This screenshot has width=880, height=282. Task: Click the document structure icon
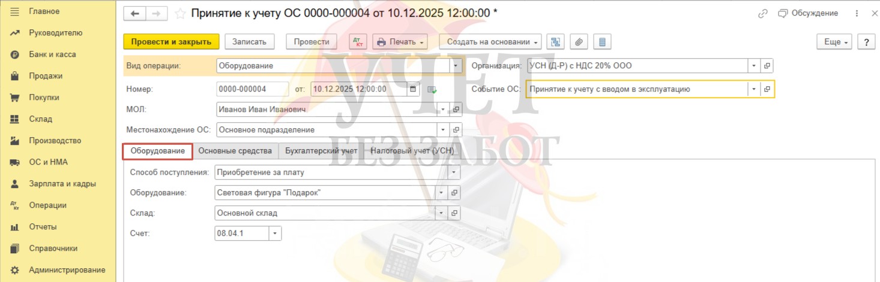point(556,42)
